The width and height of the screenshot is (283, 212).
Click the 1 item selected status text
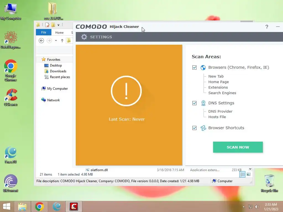pos(69,174)
